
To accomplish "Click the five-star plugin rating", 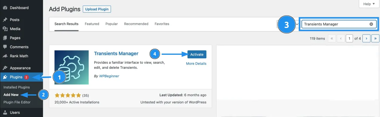I will click(x=68, y=95).
